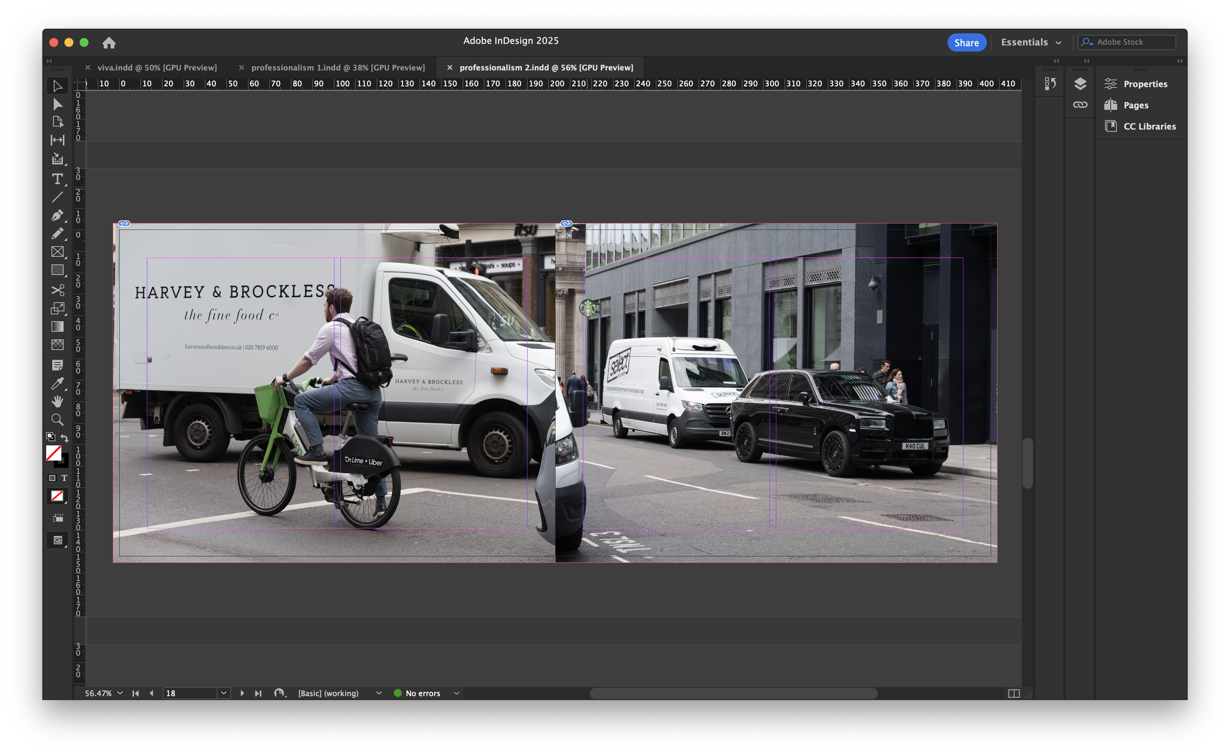Open the Layers panel icon
Image resolution: width=1230 pixels, height=756 pixels.
pos(1080,84)
